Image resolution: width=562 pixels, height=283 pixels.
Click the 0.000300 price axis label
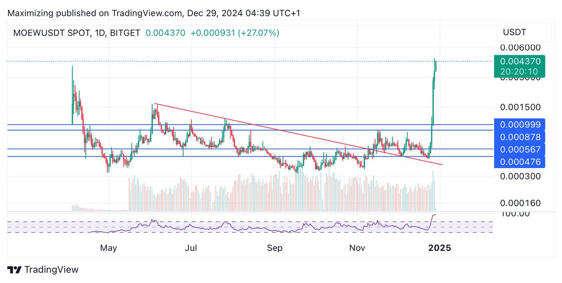[520, 176]
